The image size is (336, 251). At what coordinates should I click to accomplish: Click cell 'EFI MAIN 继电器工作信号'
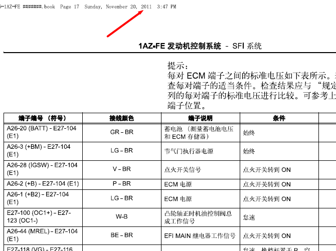coord(200,236)
